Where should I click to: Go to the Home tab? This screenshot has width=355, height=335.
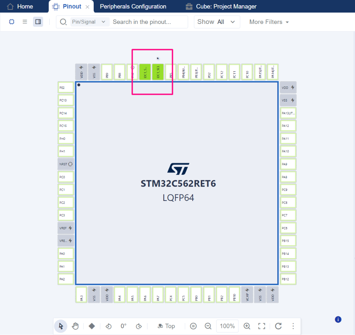click(x=20, y=6)
